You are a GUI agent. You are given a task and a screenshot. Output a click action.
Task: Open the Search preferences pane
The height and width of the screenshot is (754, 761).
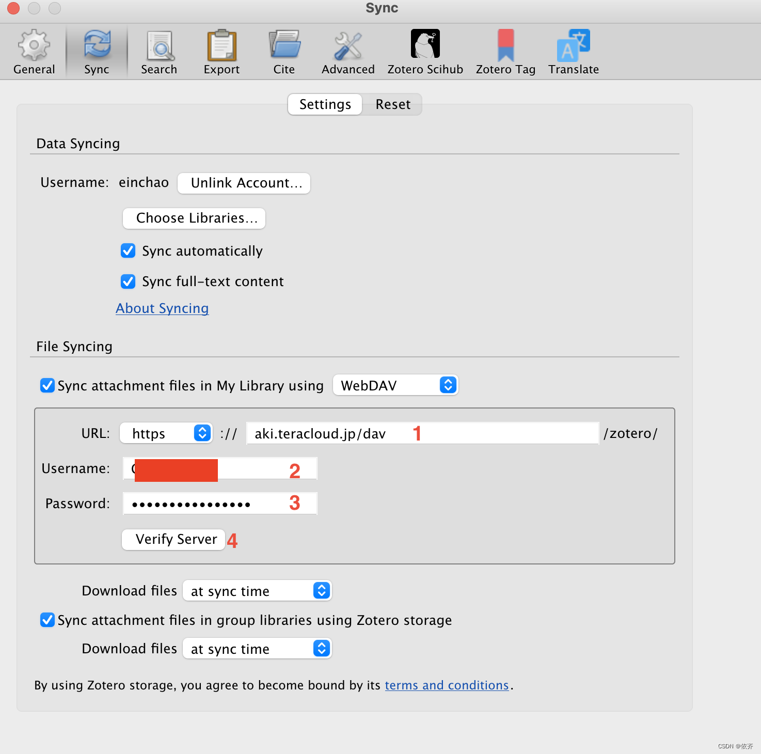pos(159,52)
